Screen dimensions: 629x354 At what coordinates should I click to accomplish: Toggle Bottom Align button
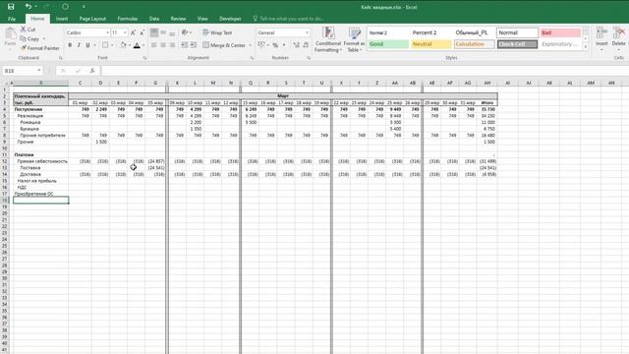(x=172, y=32)
